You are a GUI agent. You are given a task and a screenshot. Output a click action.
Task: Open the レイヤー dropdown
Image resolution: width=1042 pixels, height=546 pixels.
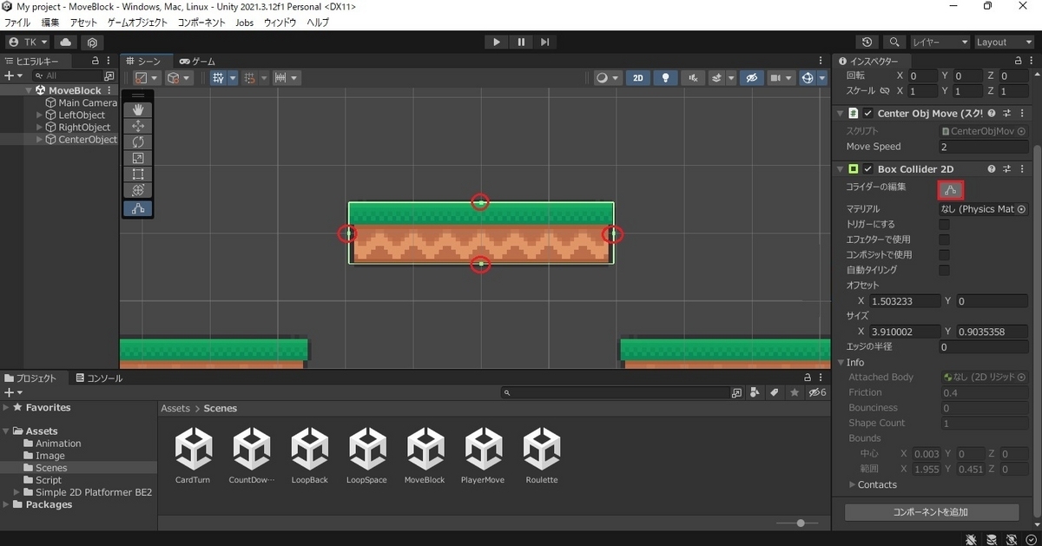tap(940, 42)
